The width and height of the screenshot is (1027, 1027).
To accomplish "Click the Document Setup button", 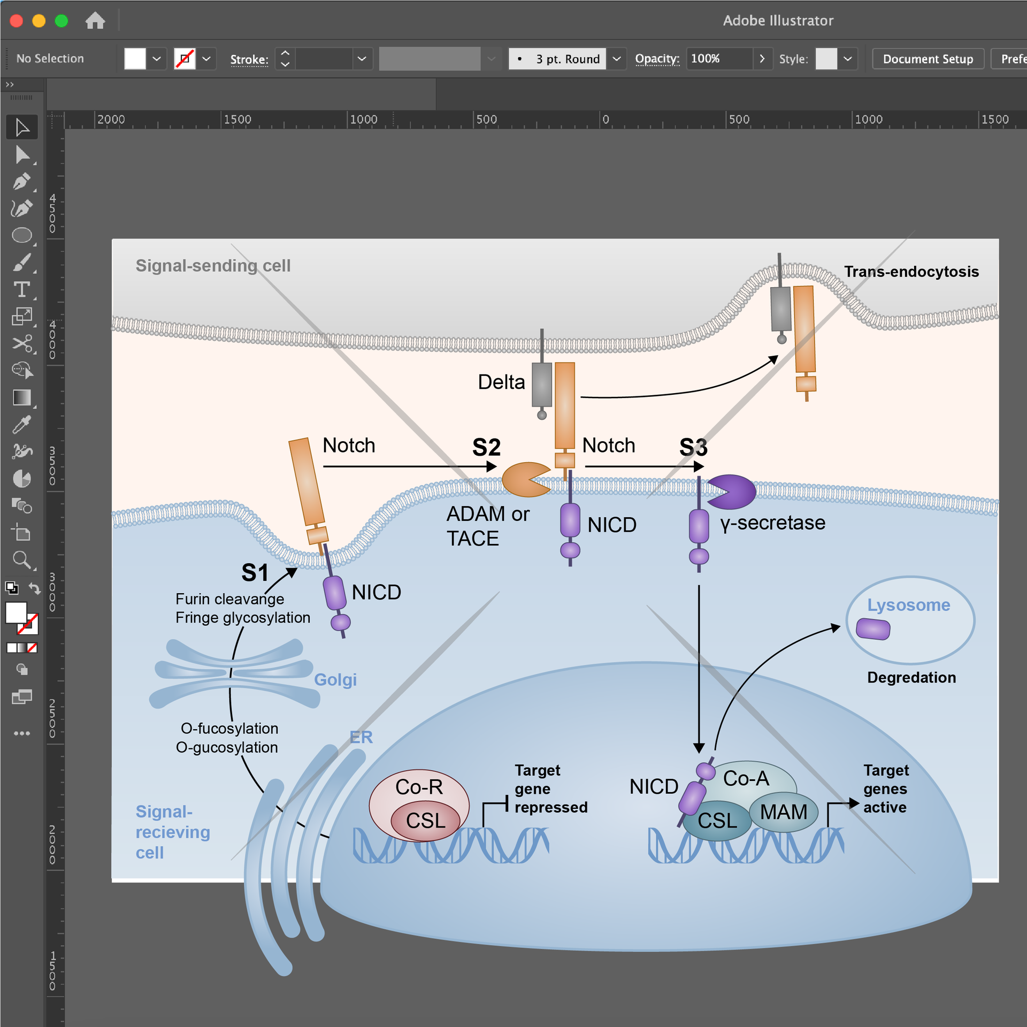I will coord(928,59).
